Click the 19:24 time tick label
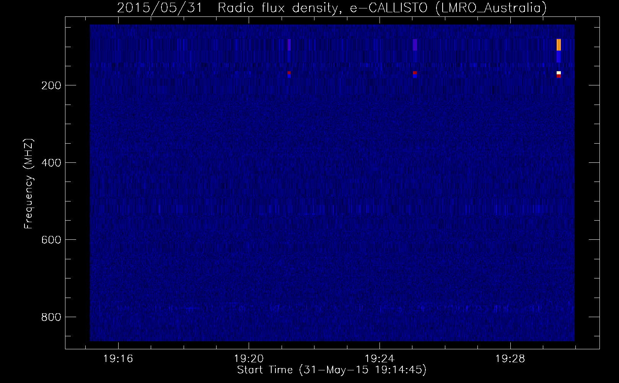 (x=380, y=359)
